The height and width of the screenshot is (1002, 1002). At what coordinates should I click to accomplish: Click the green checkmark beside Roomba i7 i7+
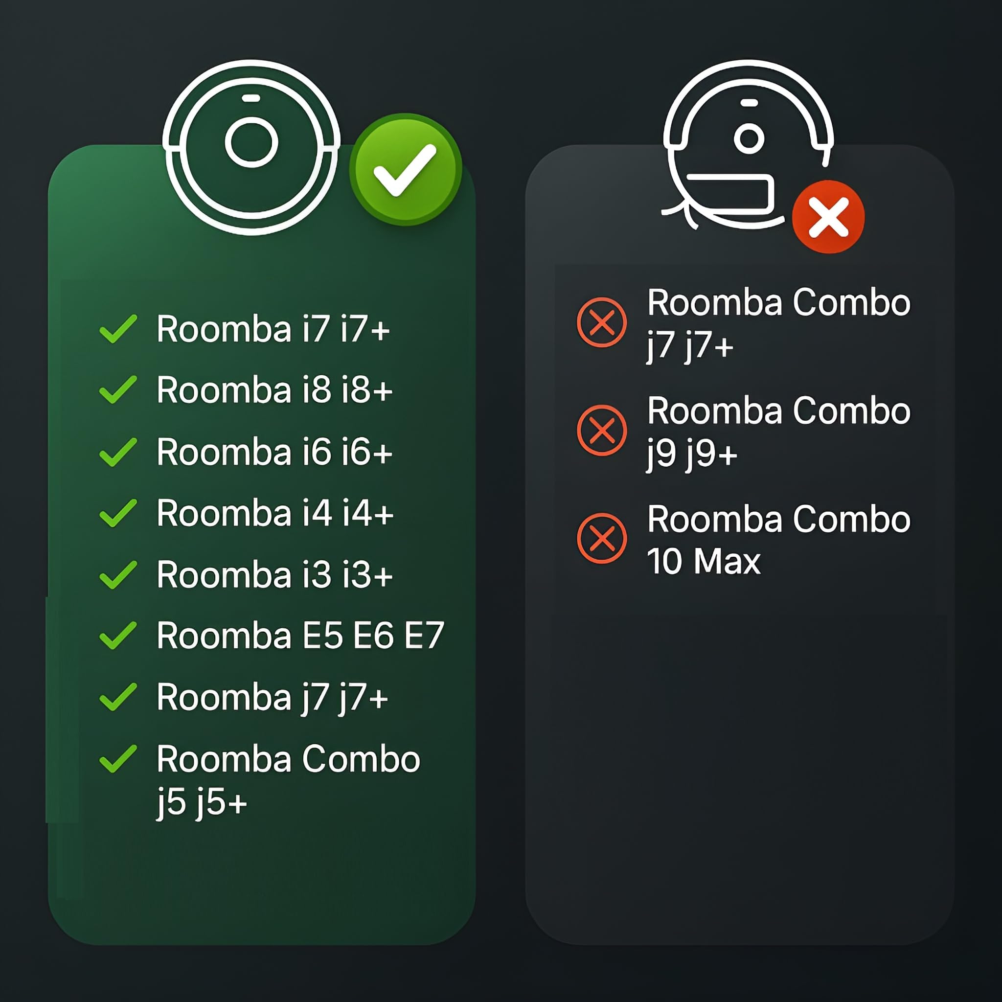(118, 329)
